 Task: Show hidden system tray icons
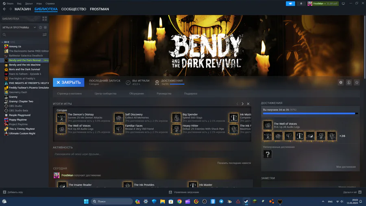pyautogui.click(x=323, y=202)
